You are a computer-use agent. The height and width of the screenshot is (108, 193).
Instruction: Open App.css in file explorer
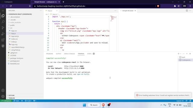coord(14,31)
